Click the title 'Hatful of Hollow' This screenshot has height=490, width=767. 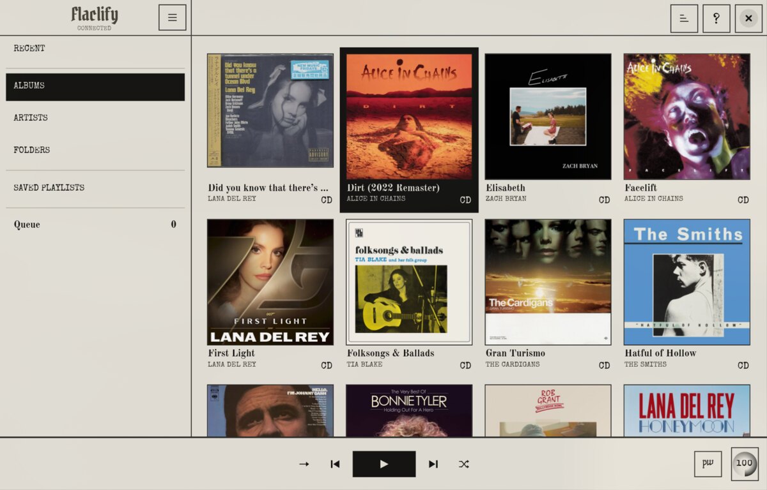coord(660,353)
